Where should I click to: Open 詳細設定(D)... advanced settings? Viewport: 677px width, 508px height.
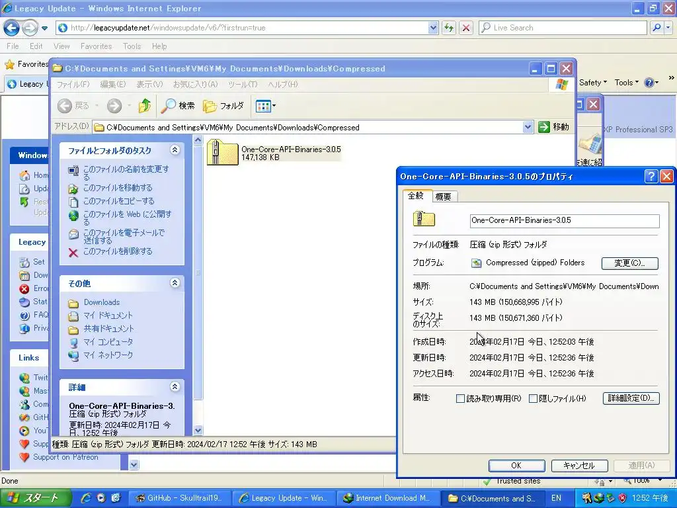click(x=631, y=398)
